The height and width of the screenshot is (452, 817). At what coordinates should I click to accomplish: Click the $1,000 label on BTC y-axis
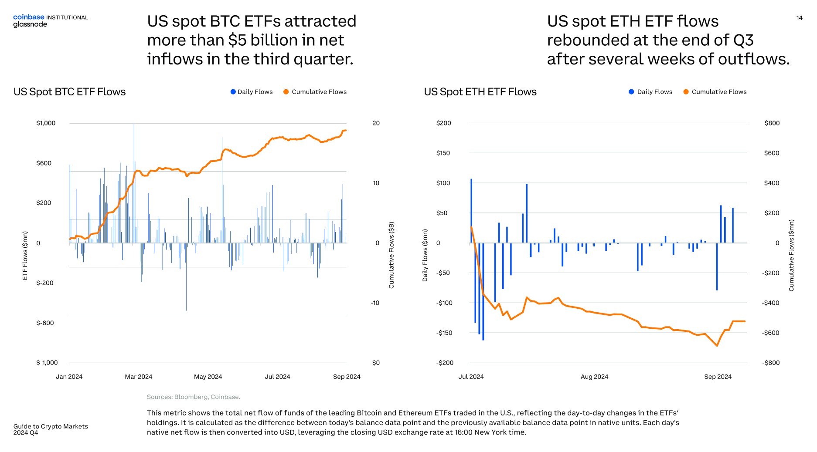[x=46, y=123]
